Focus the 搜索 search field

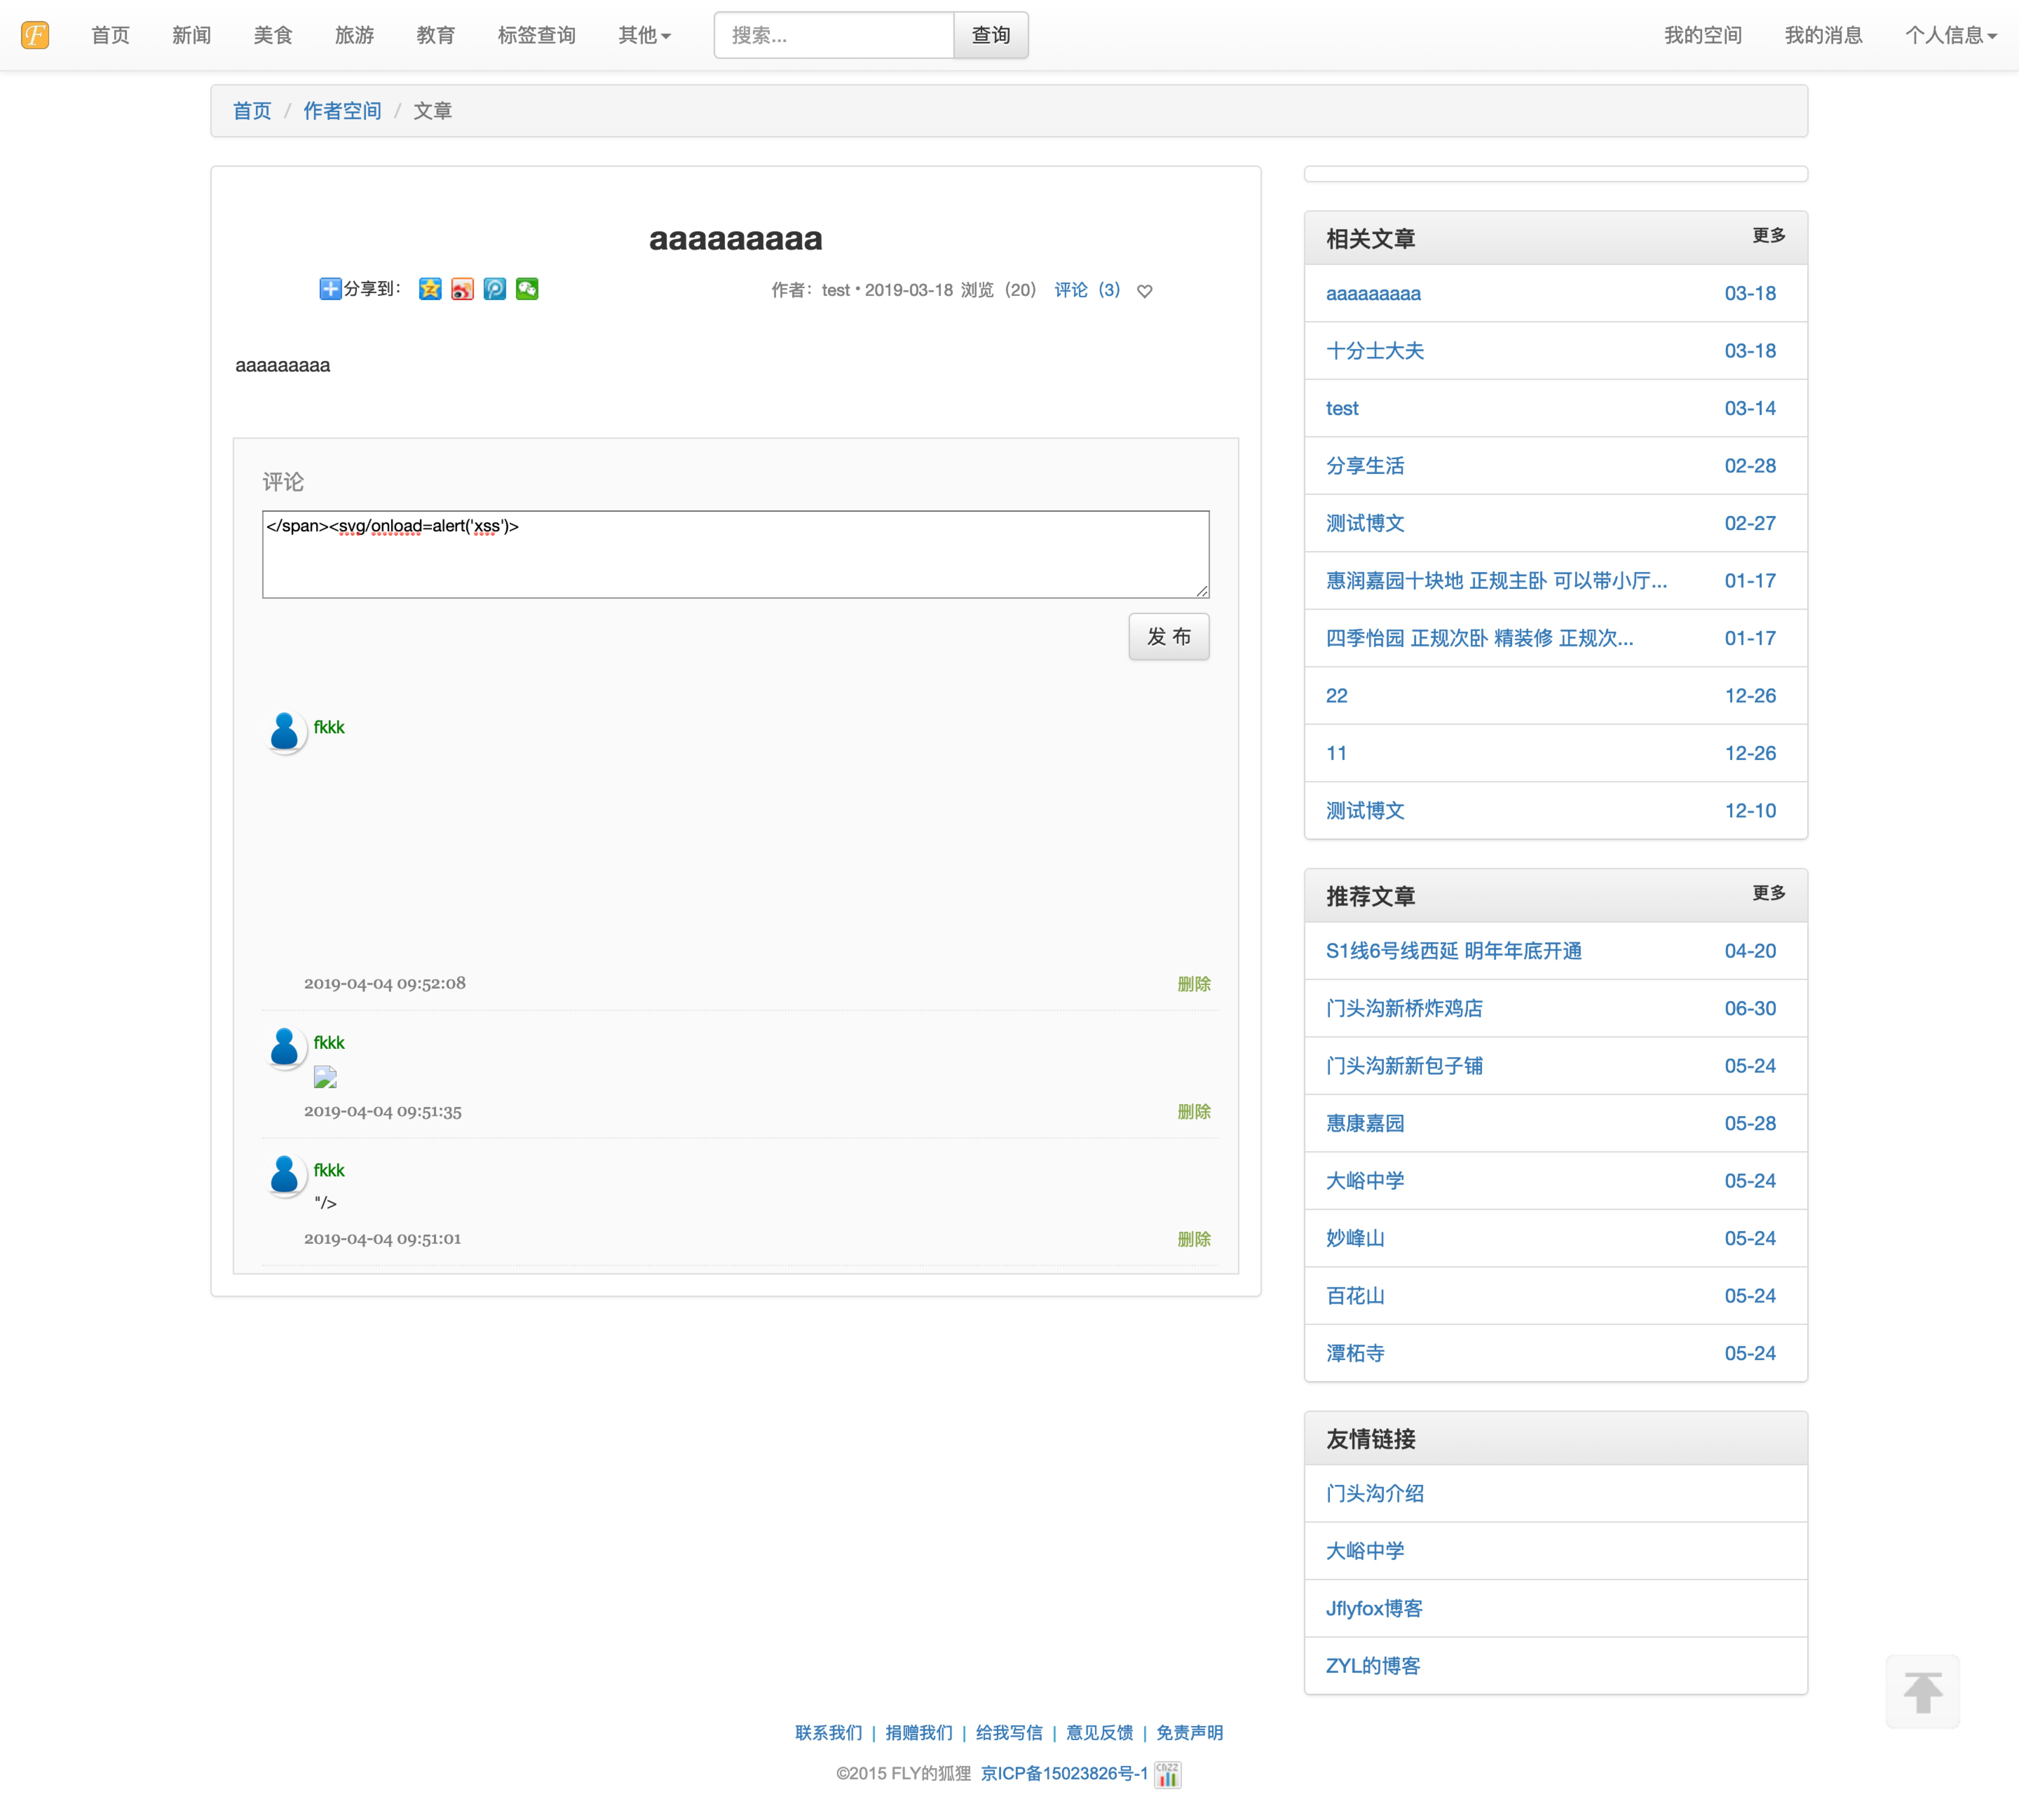(x=834, y=35)
